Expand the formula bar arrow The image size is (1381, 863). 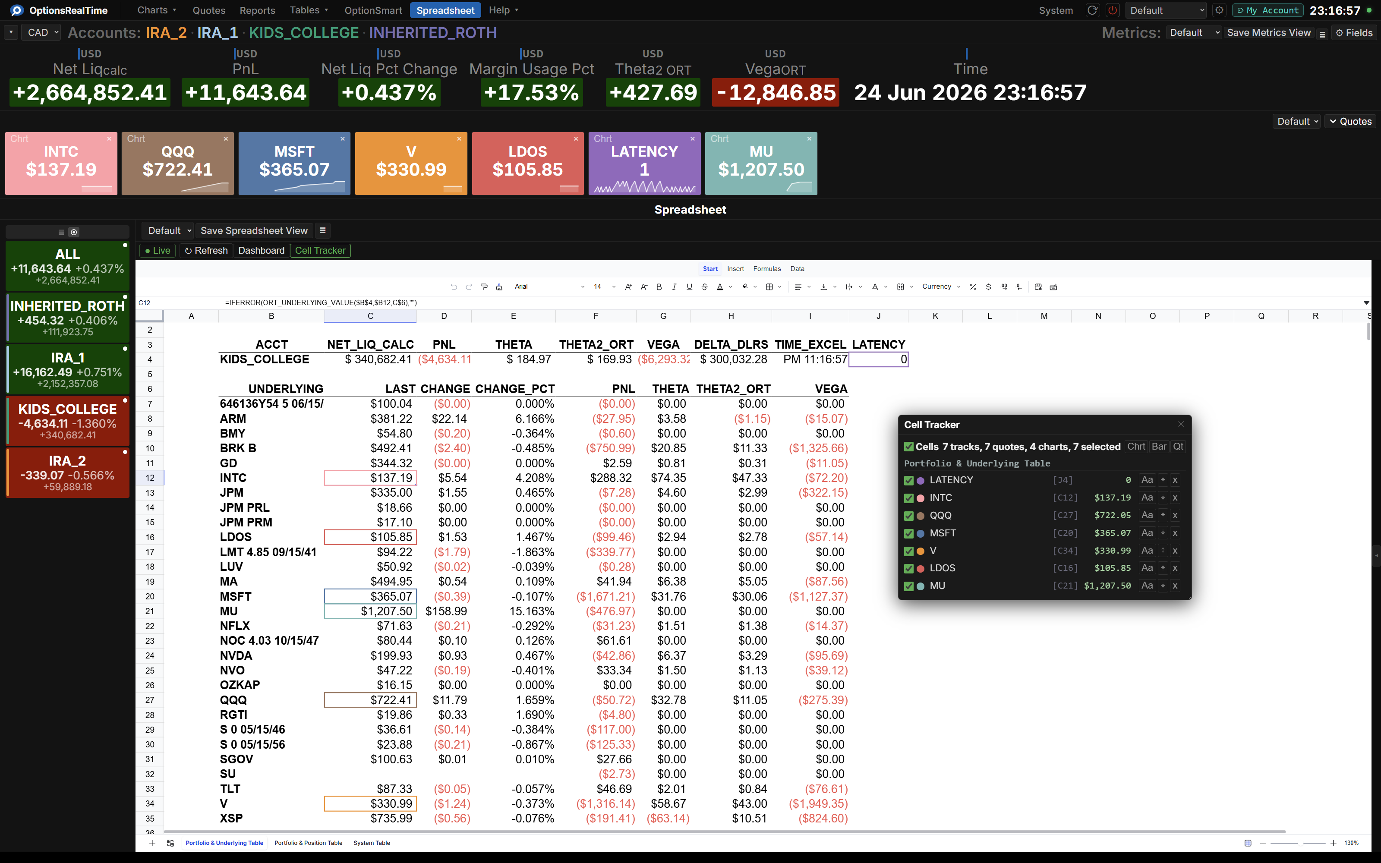[x=1366, y=302]
